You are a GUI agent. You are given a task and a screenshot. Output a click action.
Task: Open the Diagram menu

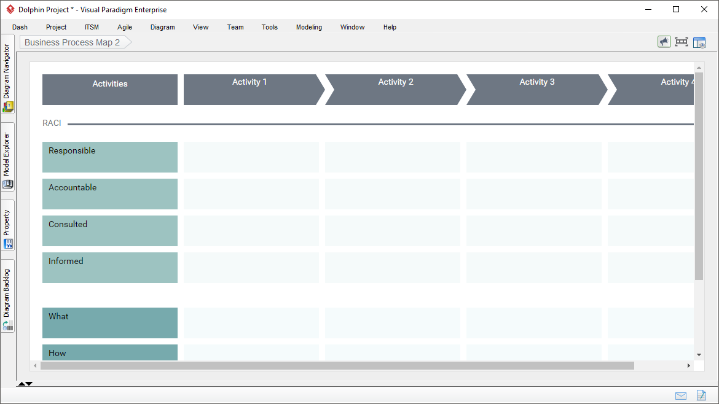point(162,27)
